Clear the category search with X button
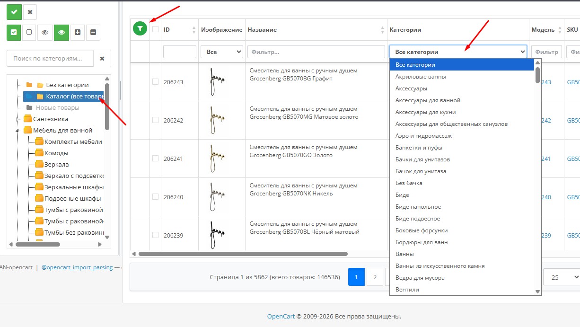Image resolution: width=580 pixels, height=327 pixels. click(102, 59)
